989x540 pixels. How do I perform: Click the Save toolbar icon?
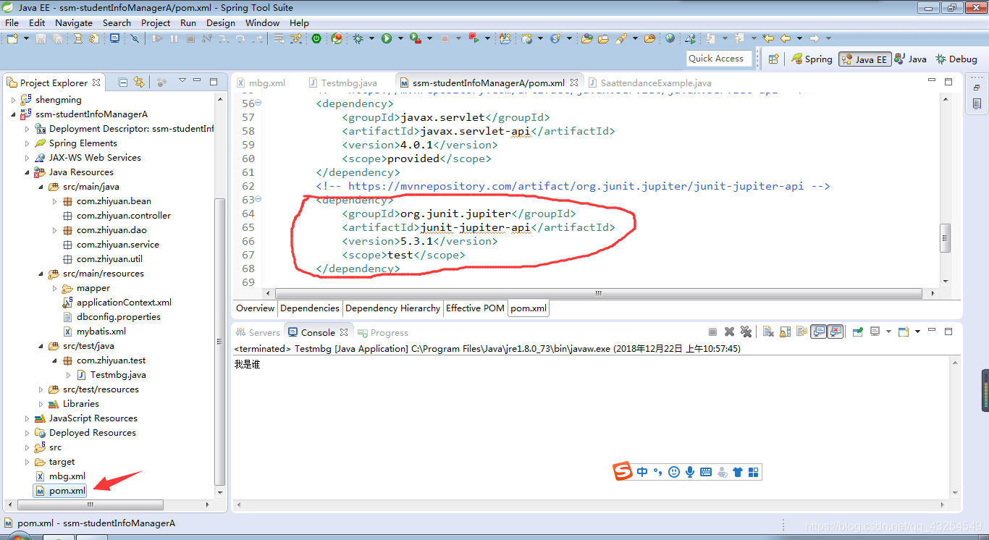click(41, 38)
